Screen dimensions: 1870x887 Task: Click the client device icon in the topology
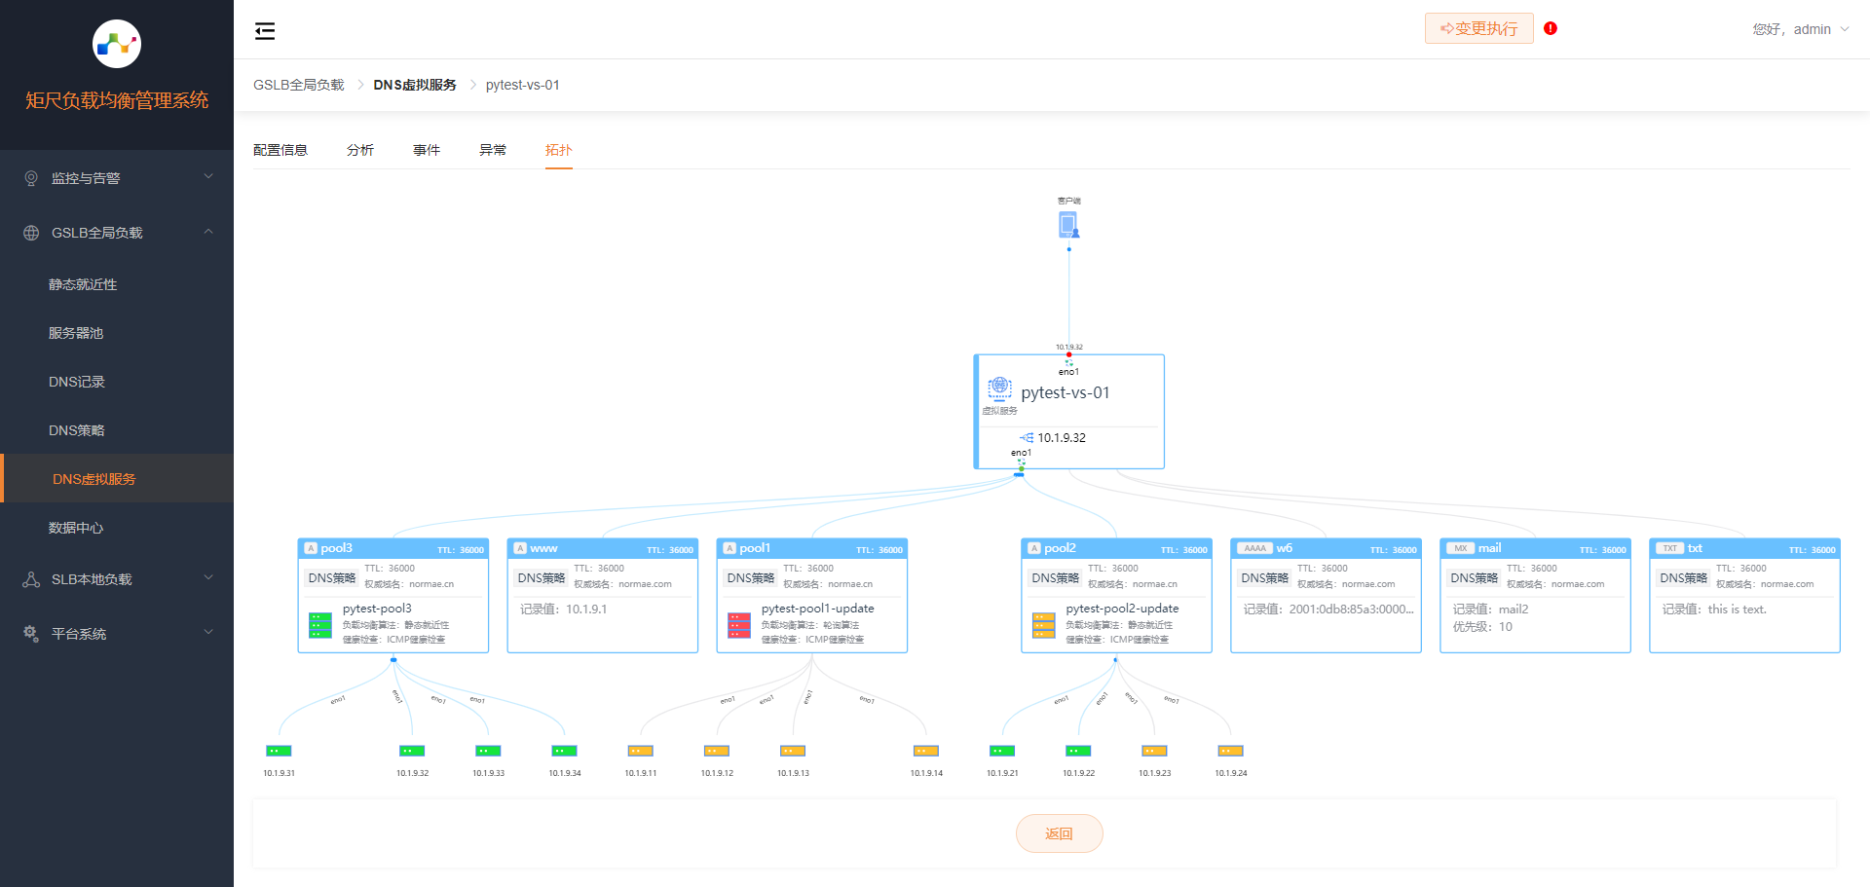[1068, 225]
